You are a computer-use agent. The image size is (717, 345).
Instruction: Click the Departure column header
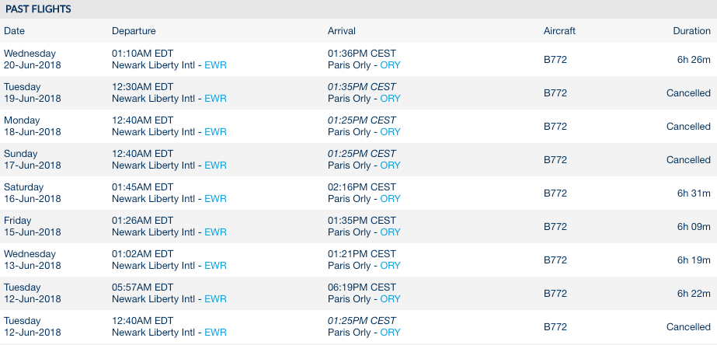(134, 31)
